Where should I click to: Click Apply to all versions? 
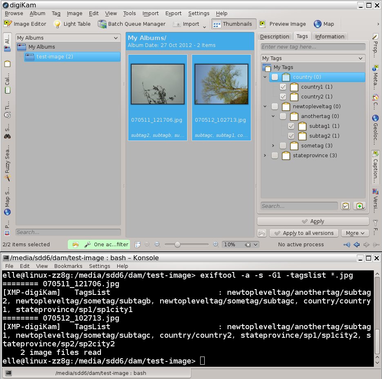304,233
